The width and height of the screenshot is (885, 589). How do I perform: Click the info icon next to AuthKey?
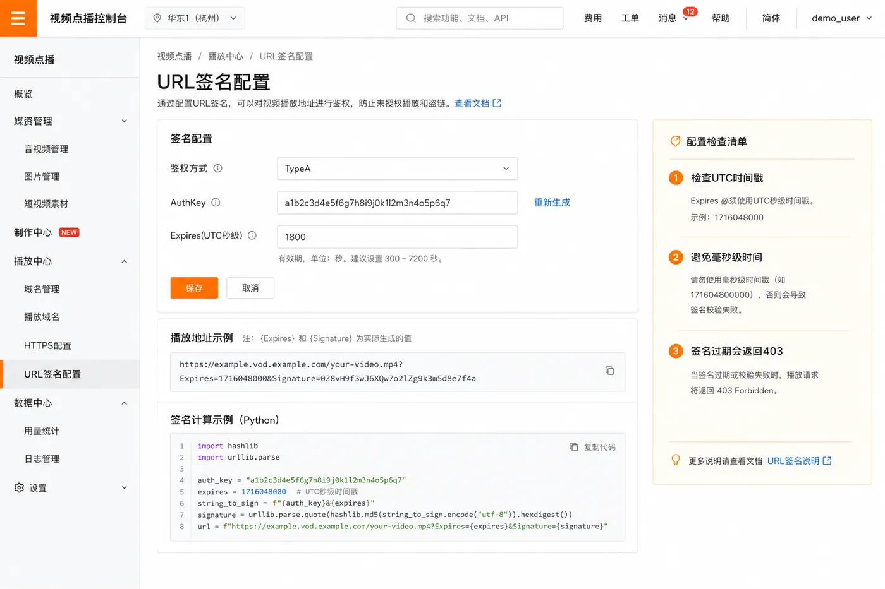[216, 203]
